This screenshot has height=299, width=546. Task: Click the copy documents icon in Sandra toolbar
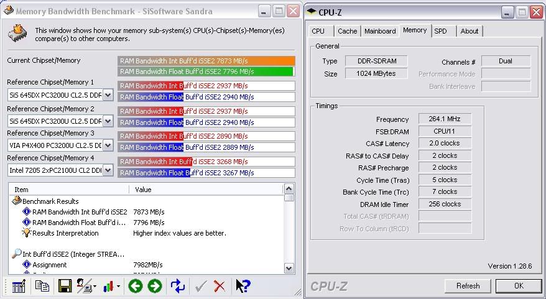tap(42, 286)
